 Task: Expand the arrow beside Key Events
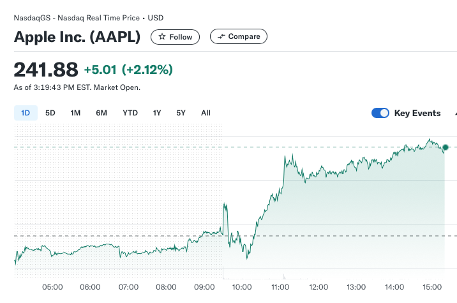point(455,114)
